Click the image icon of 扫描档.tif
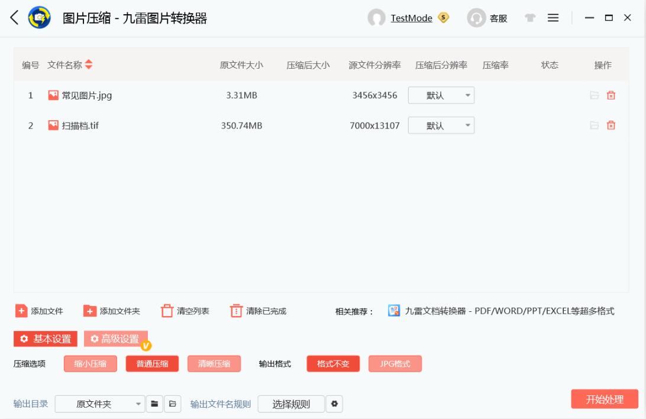Viewport: 646px width, 419px height. [x=53, y=125]
